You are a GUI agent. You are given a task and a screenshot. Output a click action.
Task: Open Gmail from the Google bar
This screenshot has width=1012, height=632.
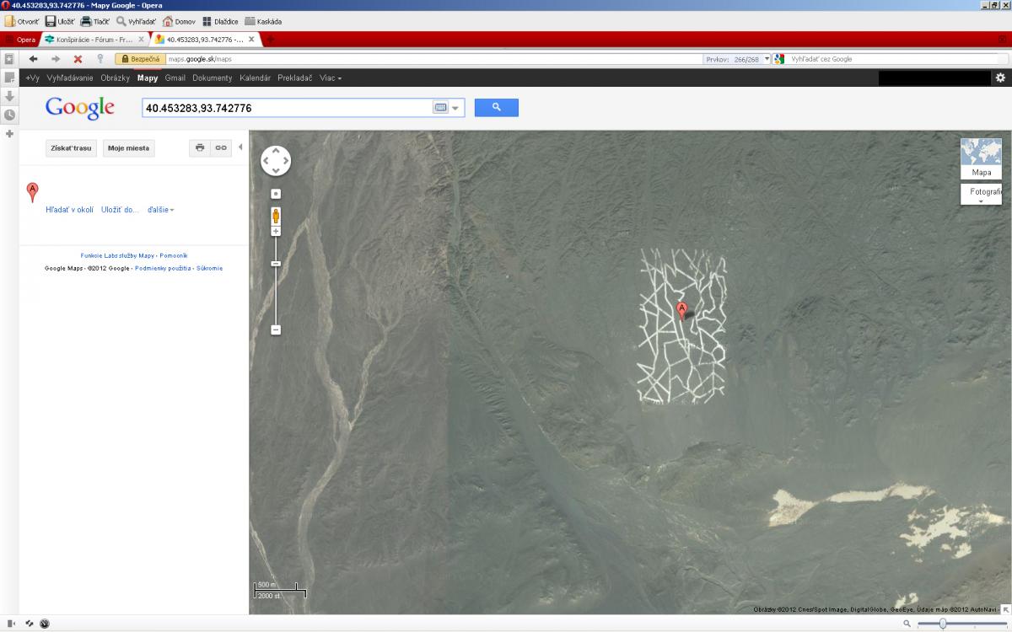[x=175, y=78]
